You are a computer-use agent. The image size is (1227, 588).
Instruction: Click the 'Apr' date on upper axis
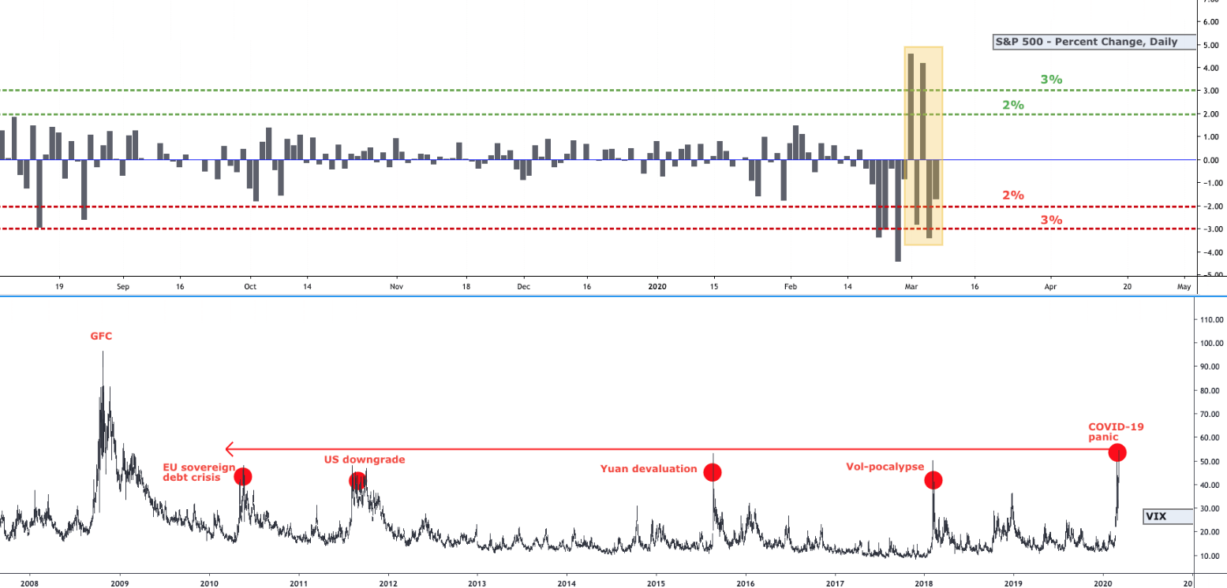coord(1050,288)
